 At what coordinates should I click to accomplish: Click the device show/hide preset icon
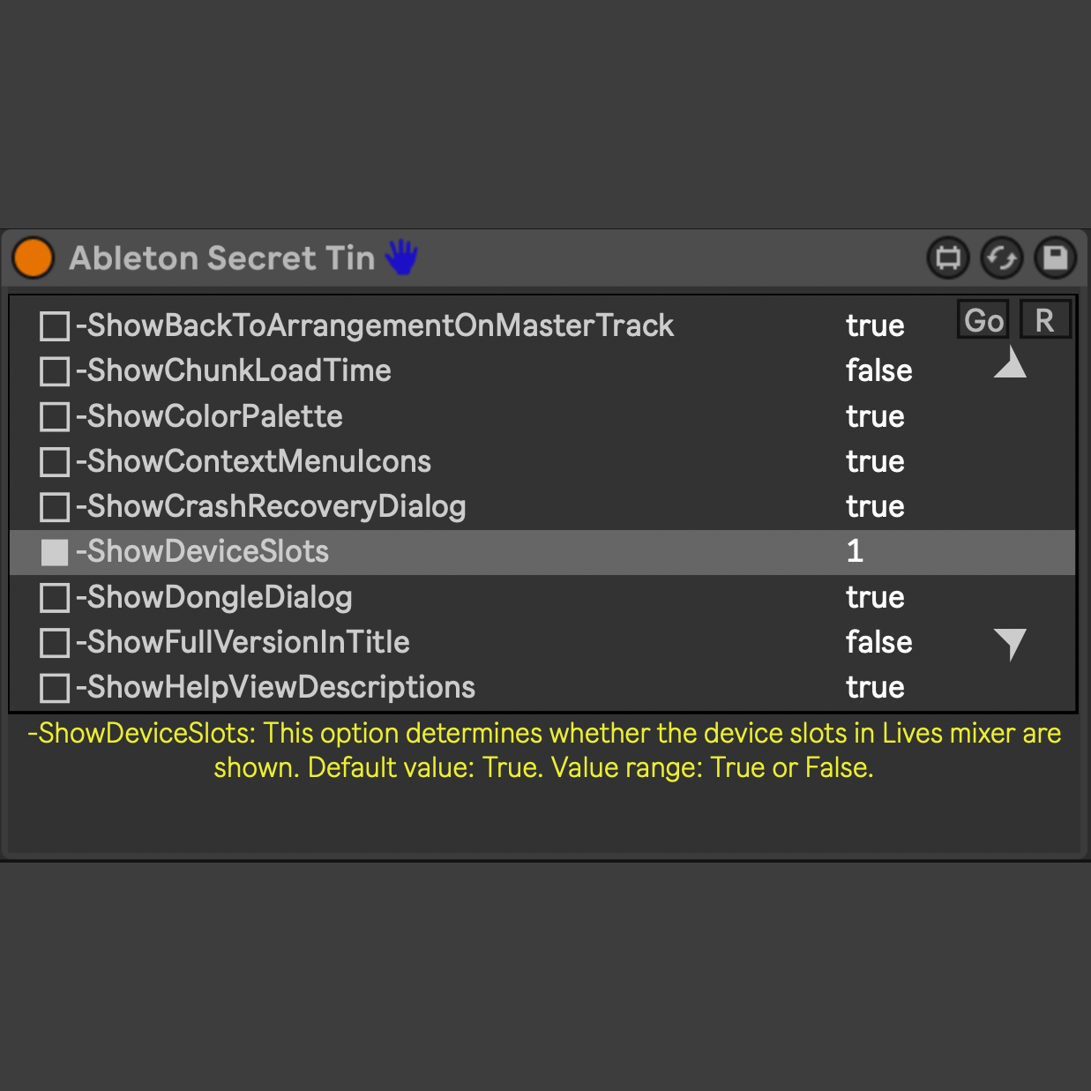coord(948,258)
